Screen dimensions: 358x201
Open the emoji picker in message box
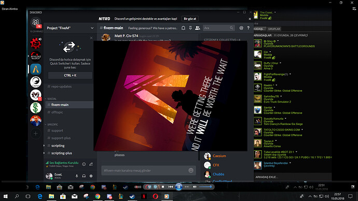tap(191, 170)
